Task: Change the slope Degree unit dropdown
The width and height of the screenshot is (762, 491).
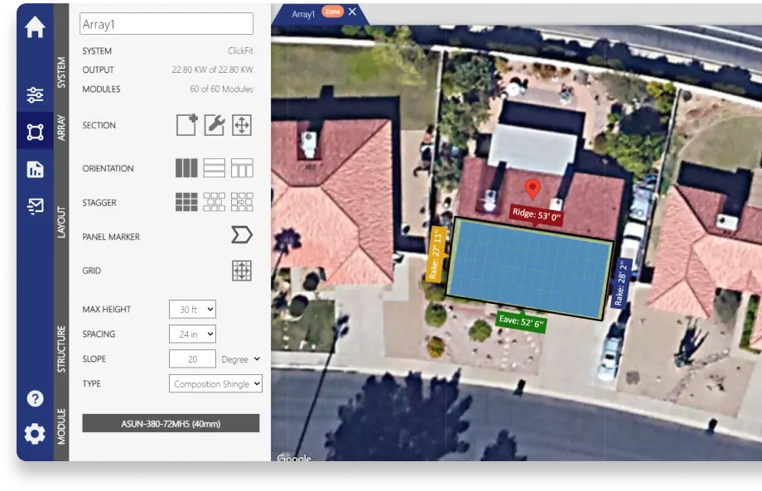Action: click(241, 359)
